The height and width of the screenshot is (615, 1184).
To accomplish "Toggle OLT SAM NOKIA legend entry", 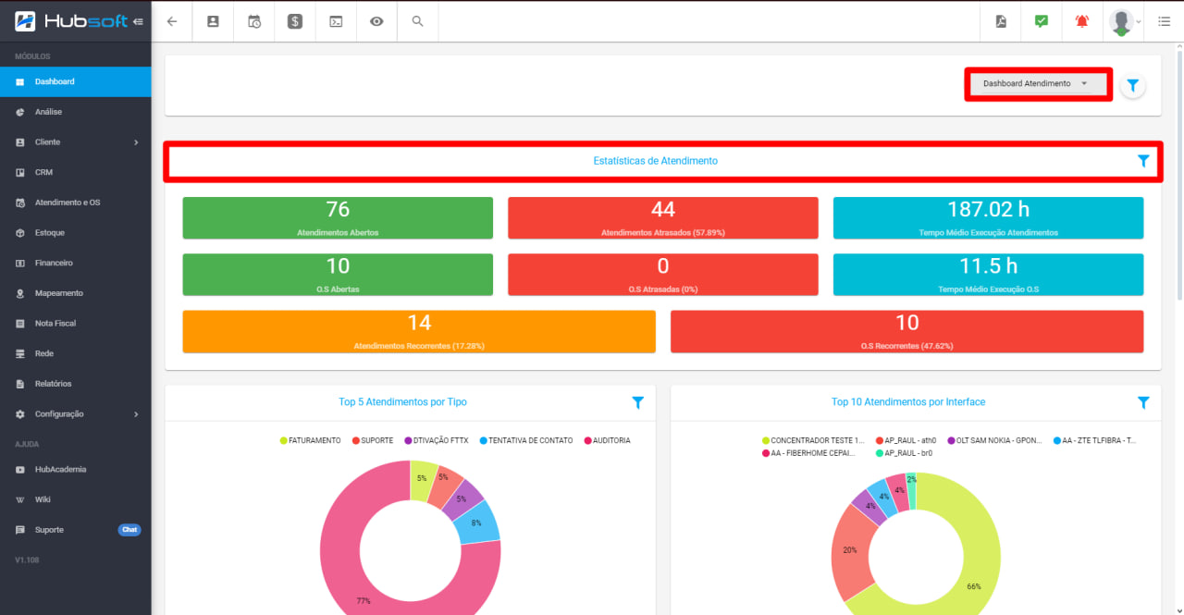I will click(x=995, y=440).
